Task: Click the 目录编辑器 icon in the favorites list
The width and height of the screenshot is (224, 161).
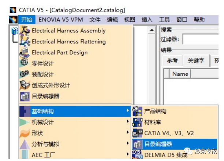Action: (x=25, y=96)
